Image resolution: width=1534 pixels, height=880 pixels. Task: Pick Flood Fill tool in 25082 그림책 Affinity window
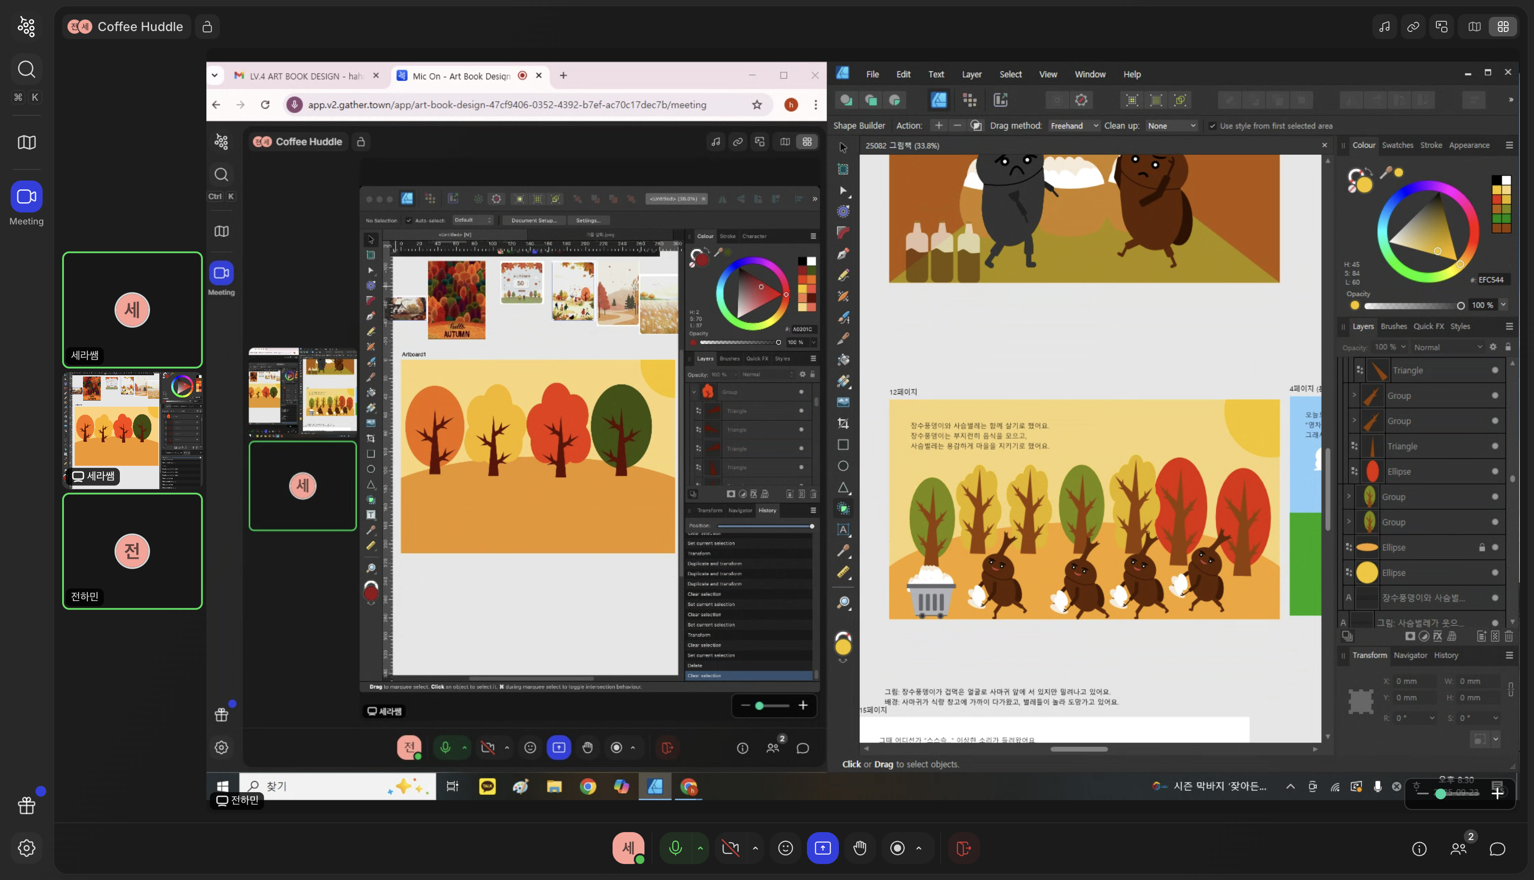pyautogui.click(x=843, y=360)
